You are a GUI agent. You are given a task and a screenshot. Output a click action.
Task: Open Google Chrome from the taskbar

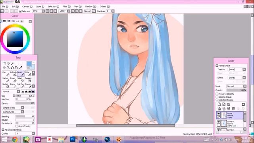coord(15,139)
